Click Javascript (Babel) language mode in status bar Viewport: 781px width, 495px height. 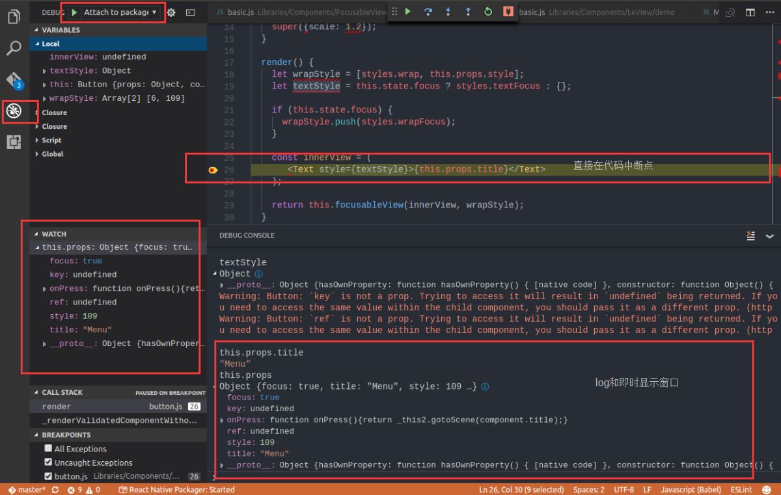click(689, 490)
